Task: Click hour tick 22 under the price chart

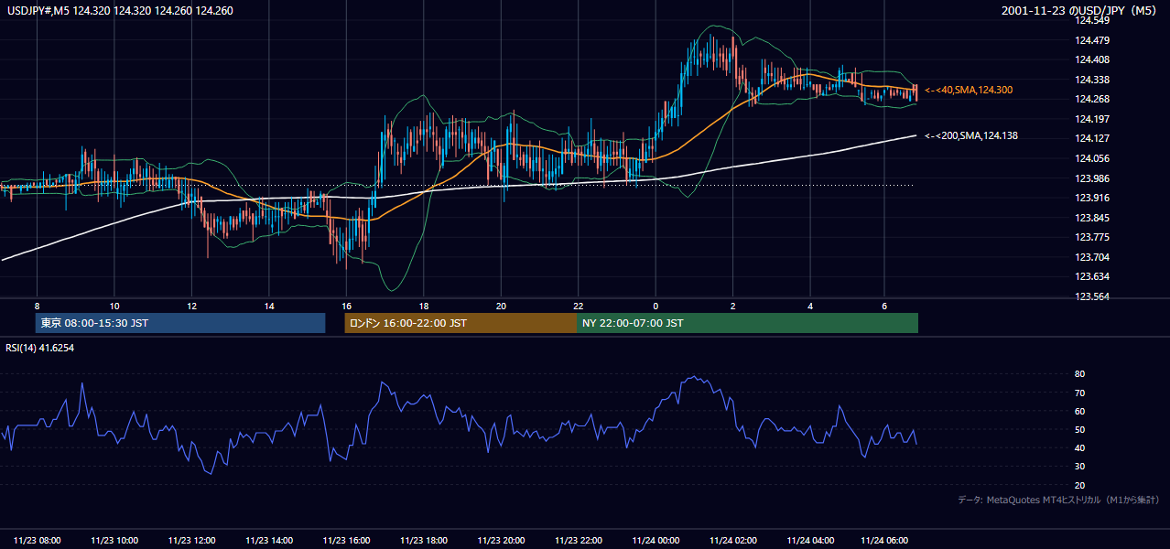Action: point(579,305)
